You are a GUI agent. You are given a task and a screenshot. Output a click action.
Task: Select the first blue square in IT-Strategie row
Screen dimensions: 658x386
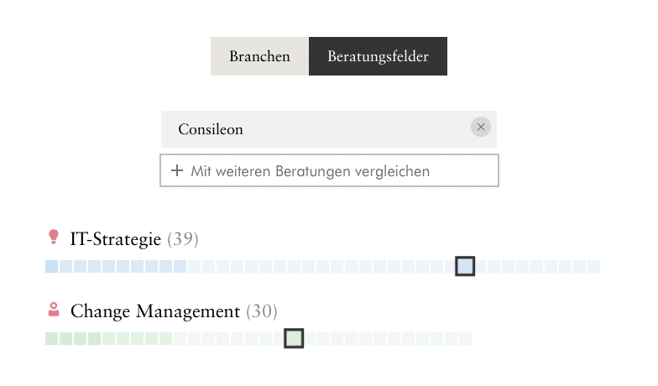[x=52, y=267]
